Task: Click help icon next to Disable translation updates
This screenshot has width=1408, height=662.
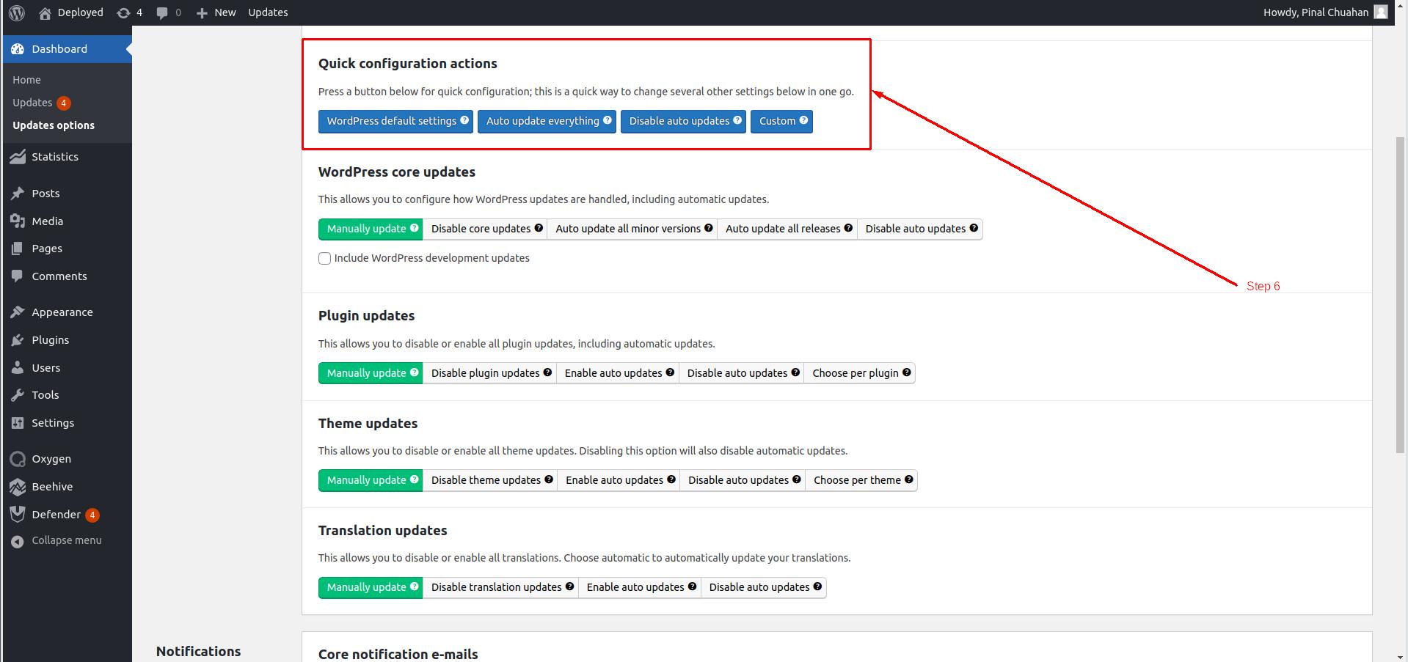Action: tap(570, 586)
